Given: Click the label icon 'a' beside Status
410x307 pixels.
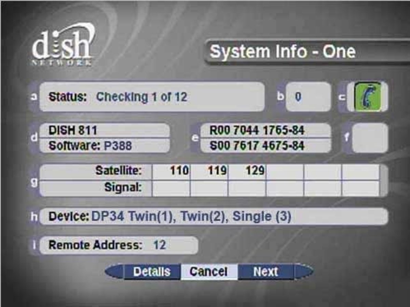Looking at the screenshot, I should point(34,97).
